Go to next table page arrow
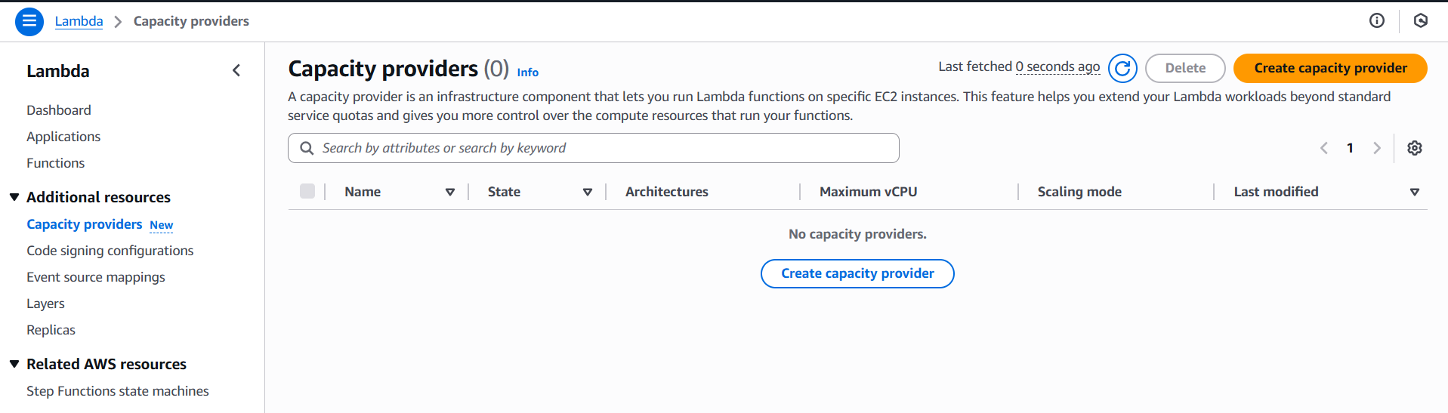Screen dimensions: 1448x413 [1376, 148]
